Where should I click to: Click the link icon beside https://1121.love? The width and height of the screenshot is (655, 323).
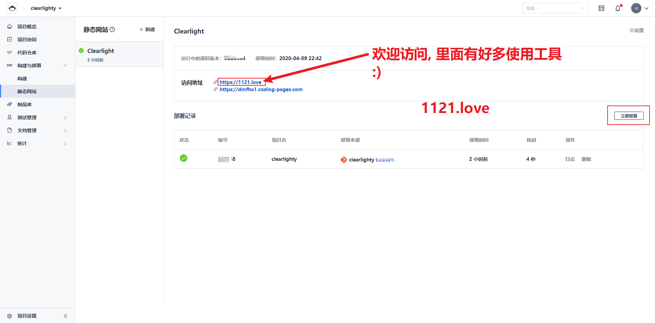pyautogui.click(x=216, y=82)
